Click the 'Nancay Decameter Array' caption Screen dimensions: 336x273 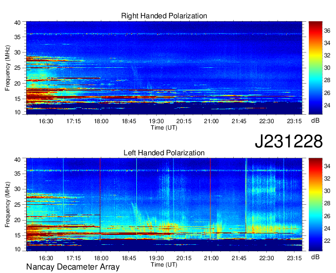pos(73,267)
